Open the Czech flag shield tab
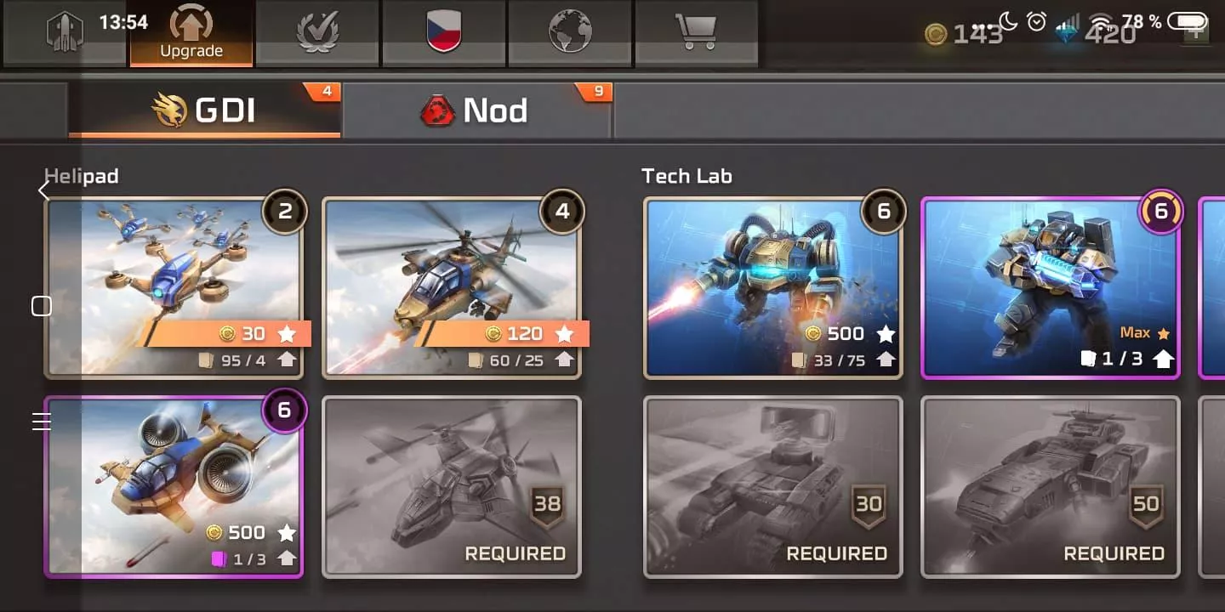1225x612 pixels. tap(443, 32)
